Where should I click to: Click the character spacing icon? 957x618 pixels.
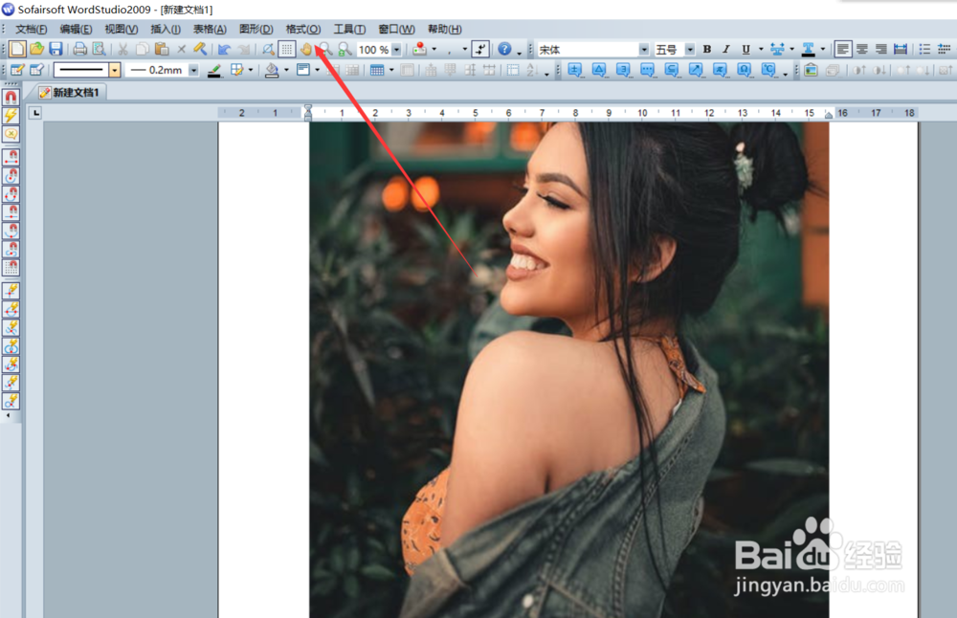tap(777, 50)
